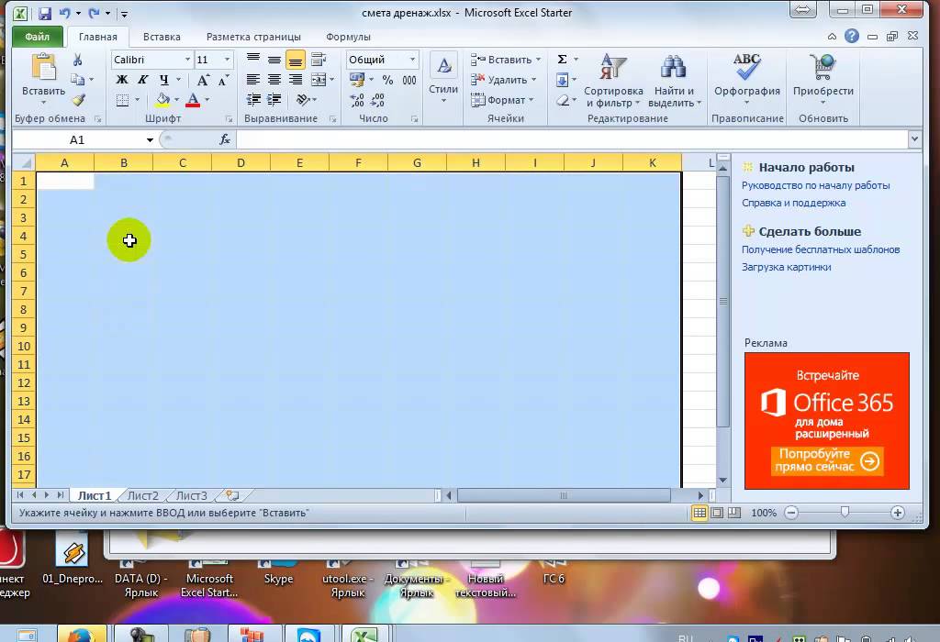Click the zoom slider handle
This screenshot has width=940, height=642.
coord(845,512)
